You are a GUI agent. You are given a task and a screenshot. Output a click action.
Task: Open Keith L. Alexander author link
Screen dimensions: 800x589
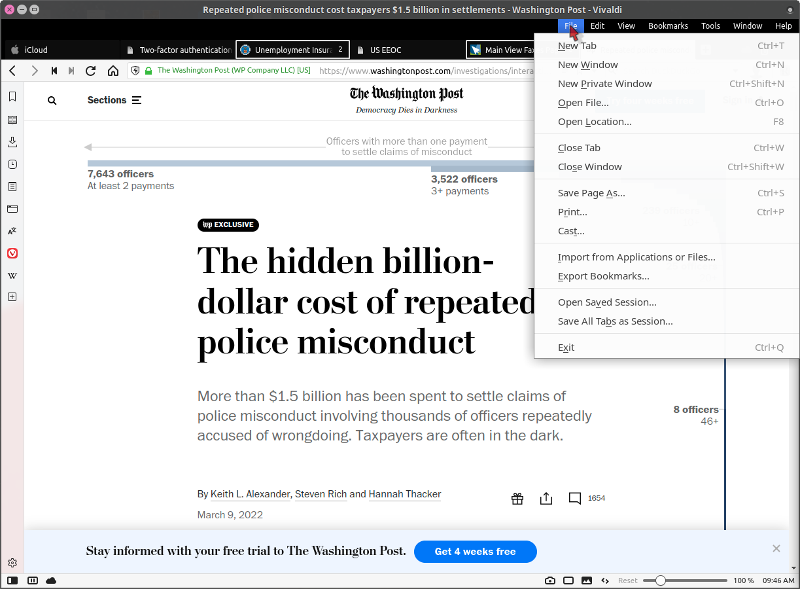251,494
